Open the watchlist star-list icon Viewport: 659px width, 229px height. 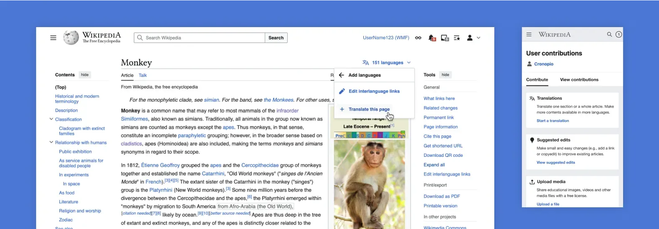(457, 38)
